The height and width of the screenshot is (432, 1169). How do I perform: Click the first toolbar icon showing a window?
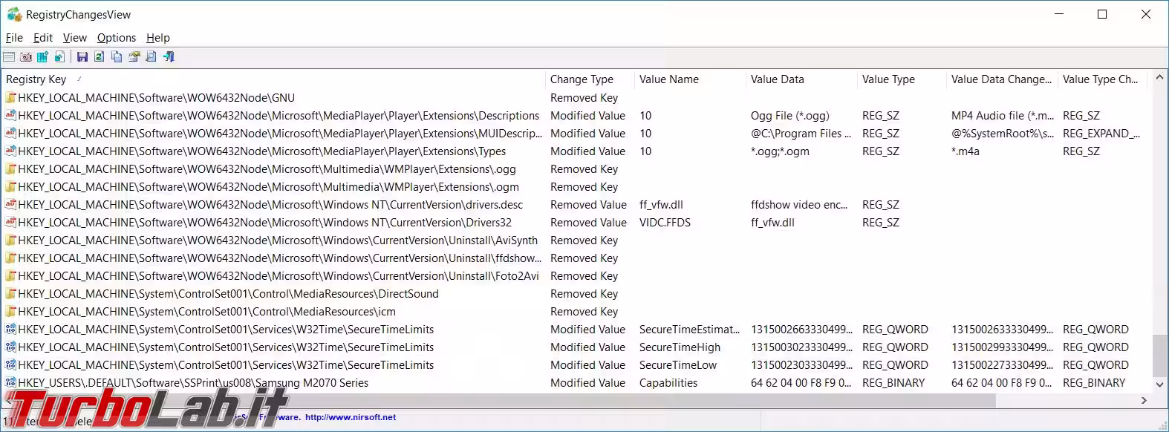(9, 57)
